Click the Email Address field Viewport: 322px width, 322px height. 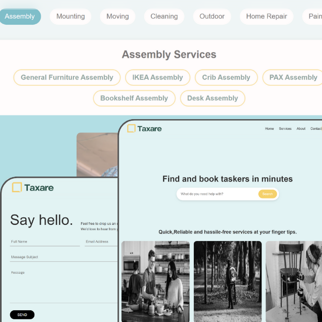(101, 241)
